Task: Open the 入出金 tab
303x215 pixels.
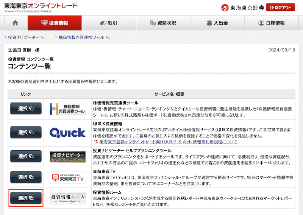Action: coord(217,23)
